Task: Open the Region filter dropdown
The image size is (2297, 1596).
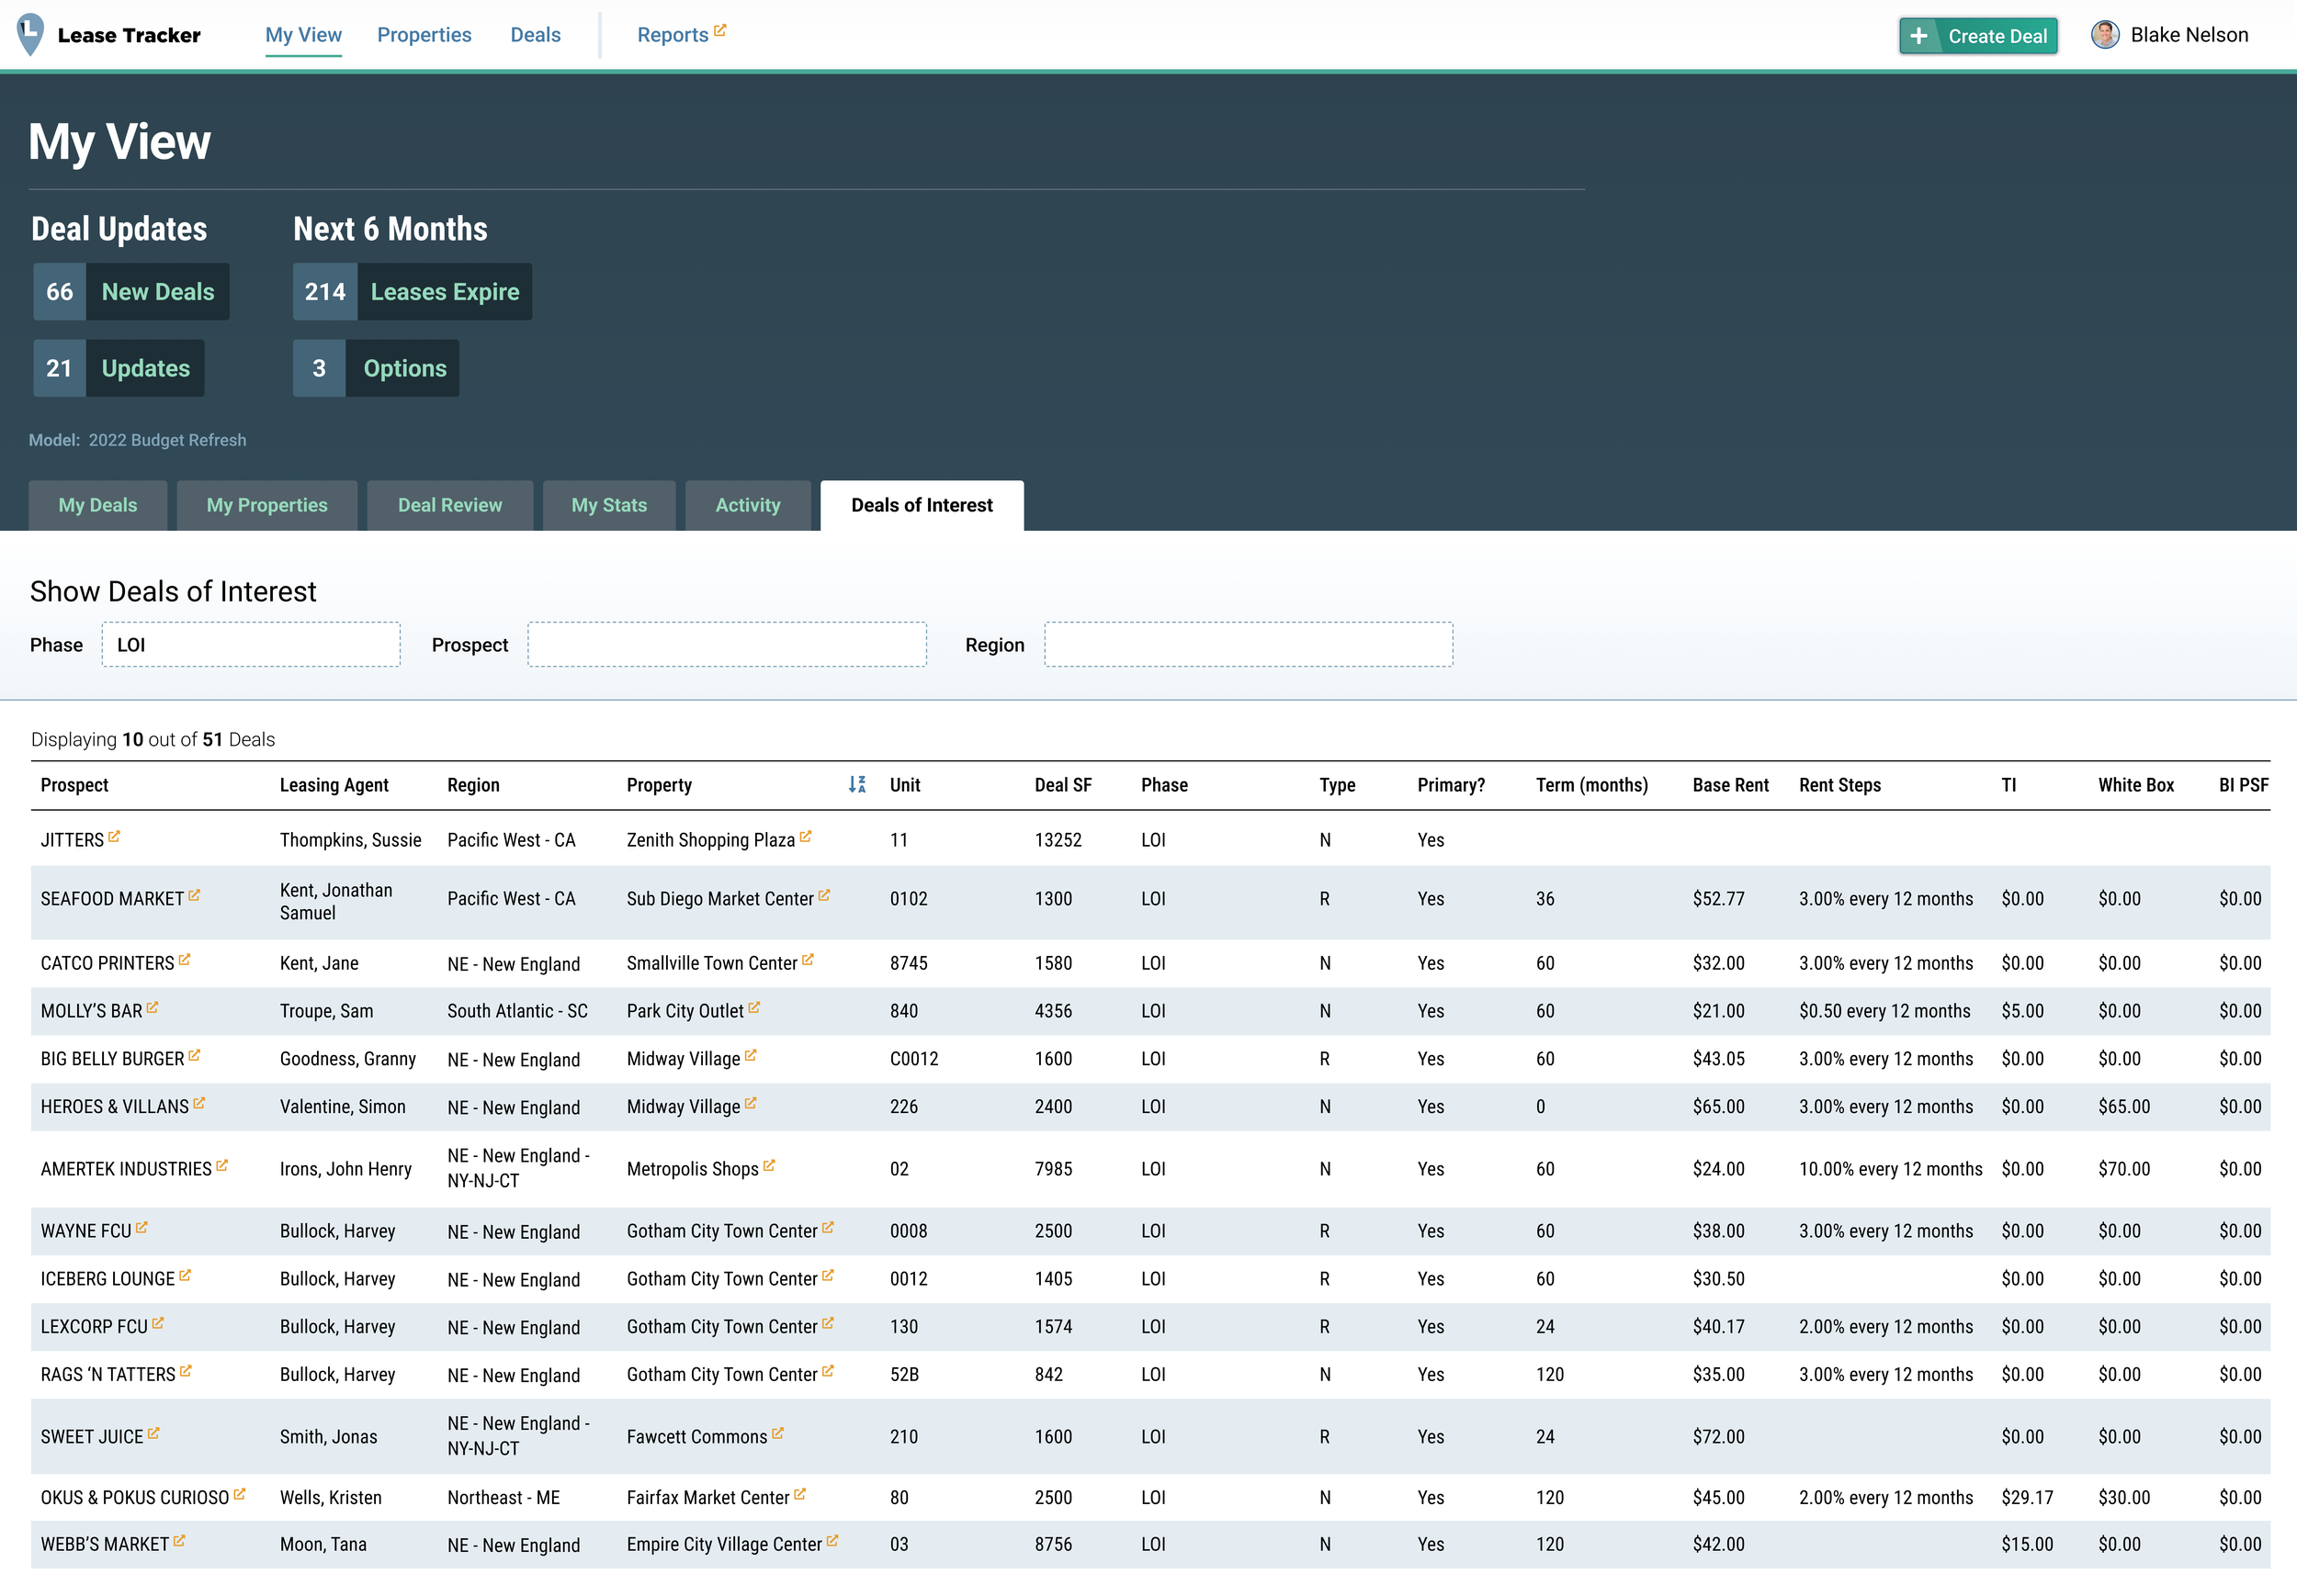Action: click(1248, 645)
